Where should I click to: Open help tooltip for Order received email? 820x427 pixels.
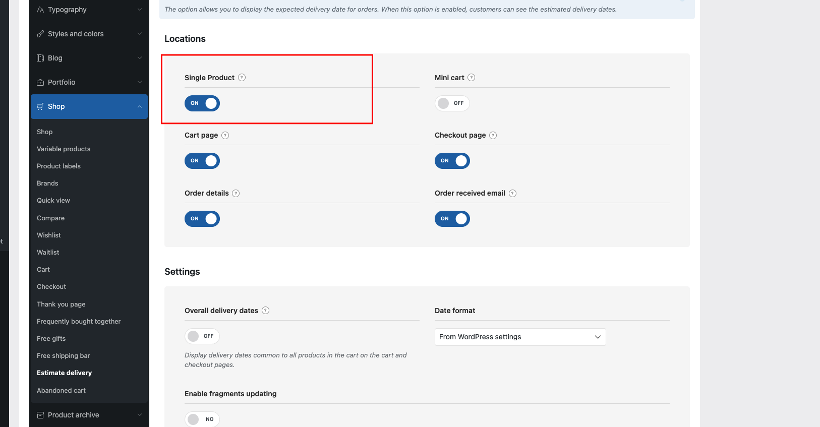pyautogui.click(x=513, y=193)
